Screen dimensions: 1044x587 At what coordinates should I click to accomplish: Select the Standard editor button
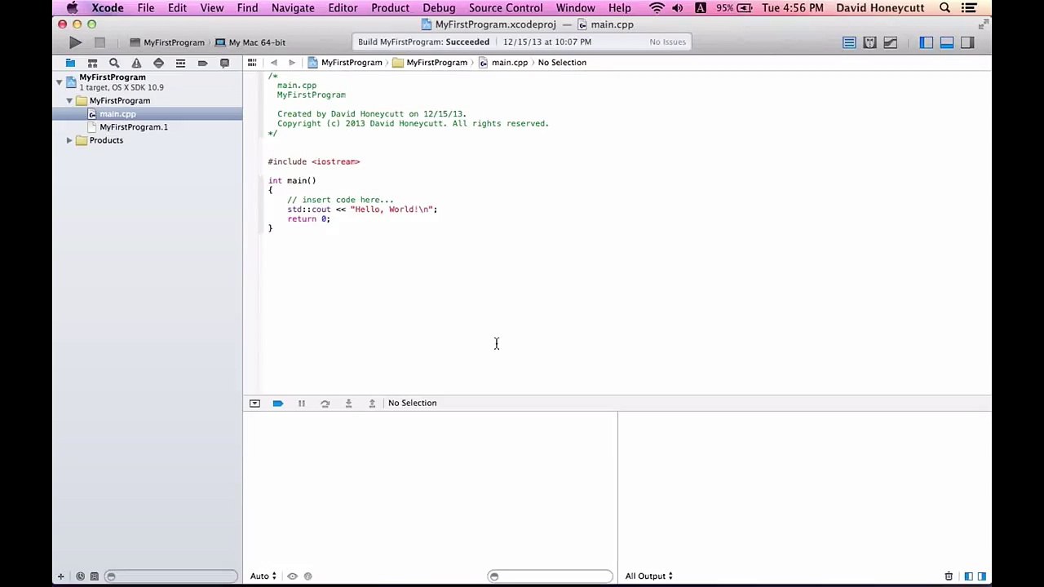[849, 42]
